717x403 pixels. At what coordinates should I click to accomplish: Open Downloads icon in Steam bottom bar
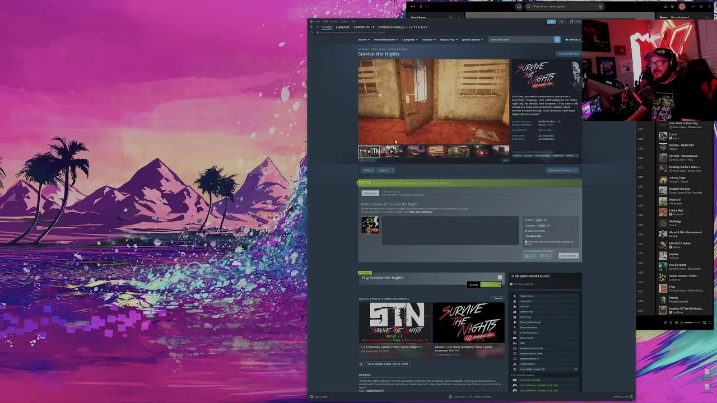(451, 397)
